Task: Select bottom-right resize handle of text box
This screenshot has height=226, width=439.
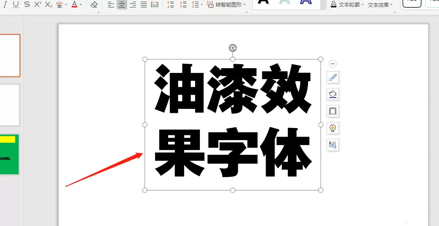Action: click(x=321, y=190)
